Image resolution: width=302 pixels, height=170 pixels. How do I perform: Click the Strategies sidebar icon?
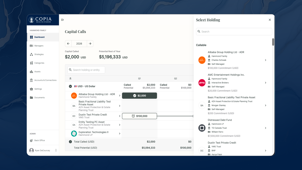pos(31,54)
